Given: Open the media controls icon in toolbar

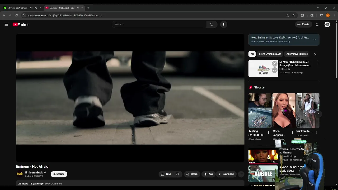Looking at the screenshot, I should point(321,15).
